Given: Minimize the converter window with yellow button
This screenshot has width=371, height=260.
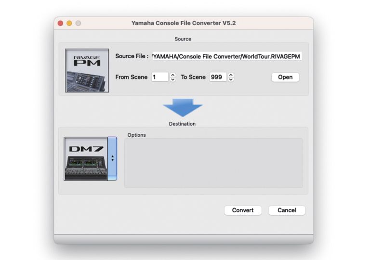Looking at the screenshot, I should tap(69, 23).
